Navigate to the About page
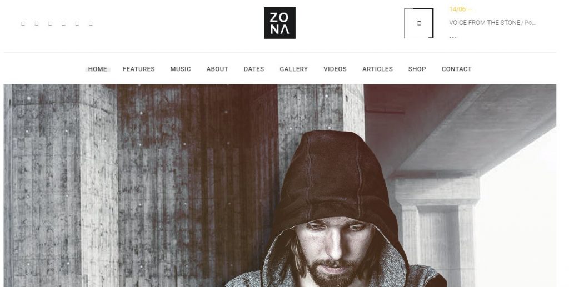This screenshot has height=287, width=569. tap(217, 69)
